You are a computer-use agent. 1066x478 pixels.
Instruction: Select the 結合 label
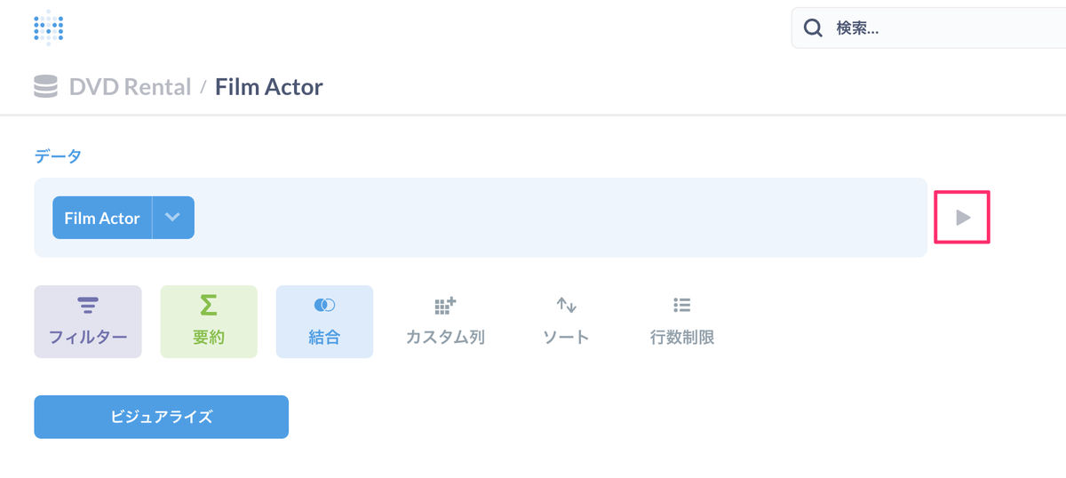[324, 338]
